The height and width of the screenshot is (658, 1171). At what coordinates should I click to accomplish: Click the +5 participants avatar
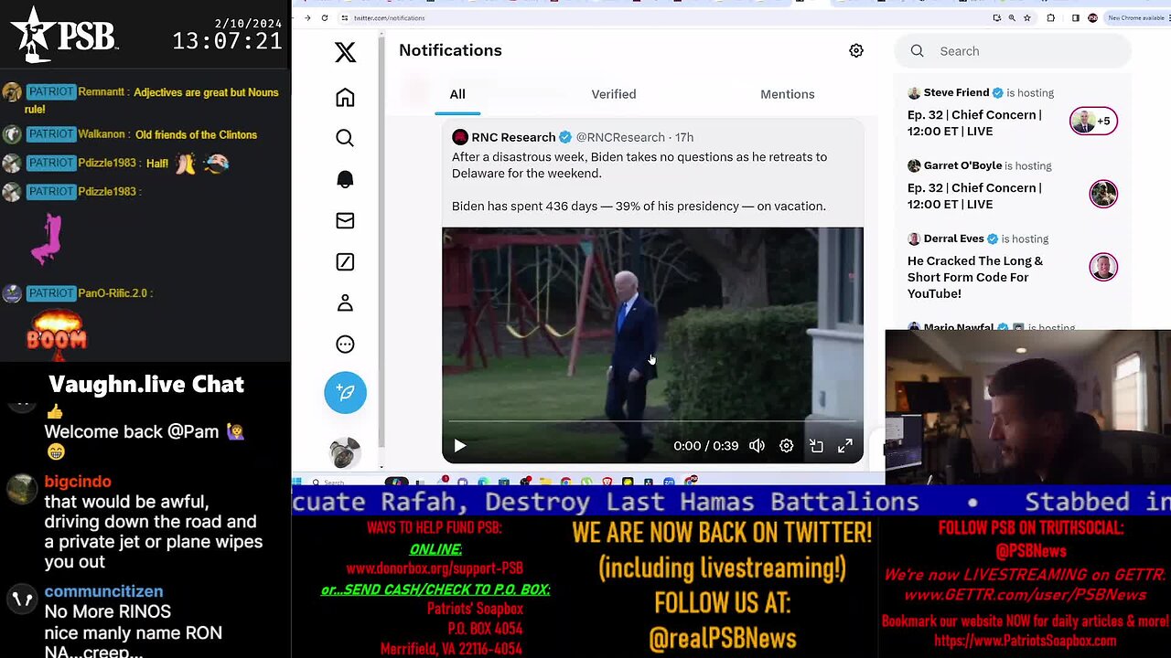point(1094,121)
